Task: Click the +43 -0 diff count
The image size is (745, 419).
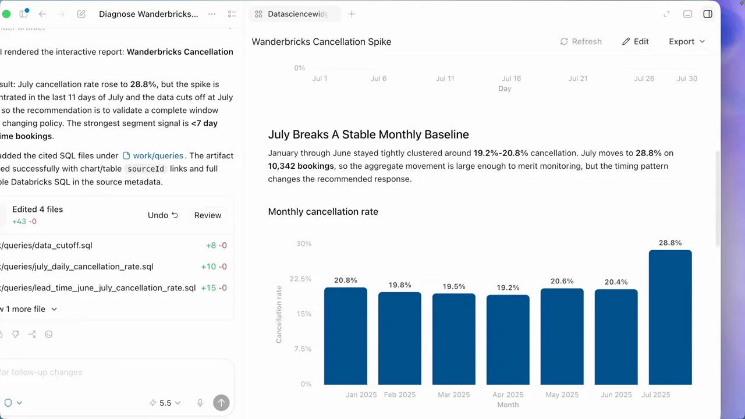Action: pyautogui.click(x=24, y=222)
